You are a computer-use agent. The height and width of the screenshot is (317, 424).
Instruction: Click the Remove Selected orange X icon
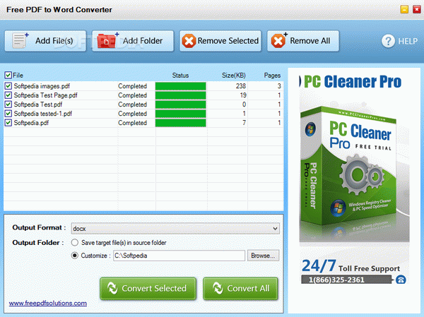(x=189, y=41)
